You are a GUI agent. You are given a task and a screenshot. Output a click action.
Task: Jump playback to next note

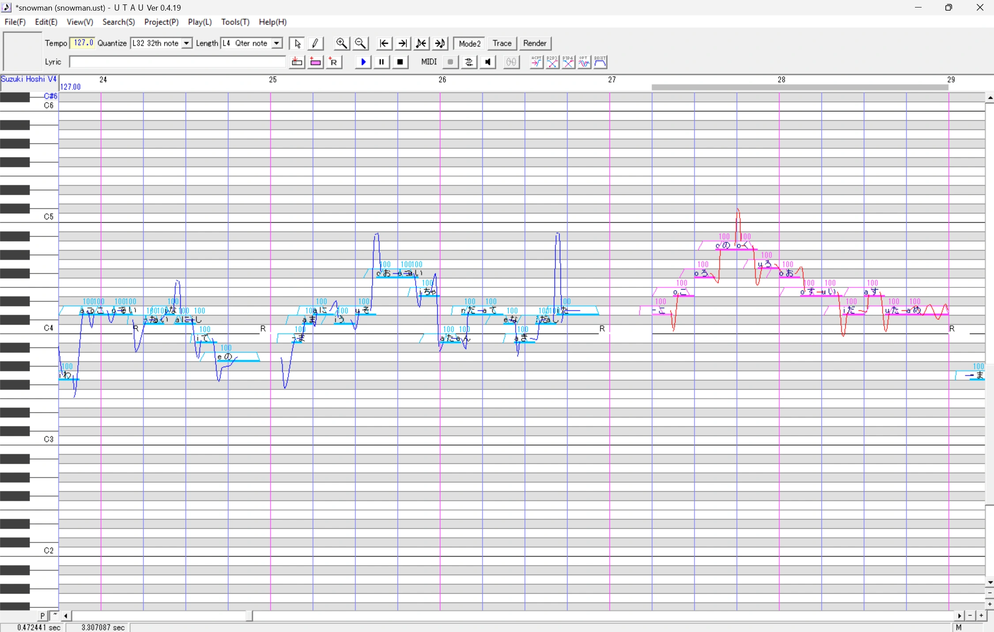coord(439,43)
